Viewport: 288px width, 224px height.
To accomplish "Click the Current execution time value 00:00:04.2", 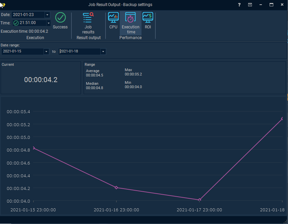I will 41,80.
